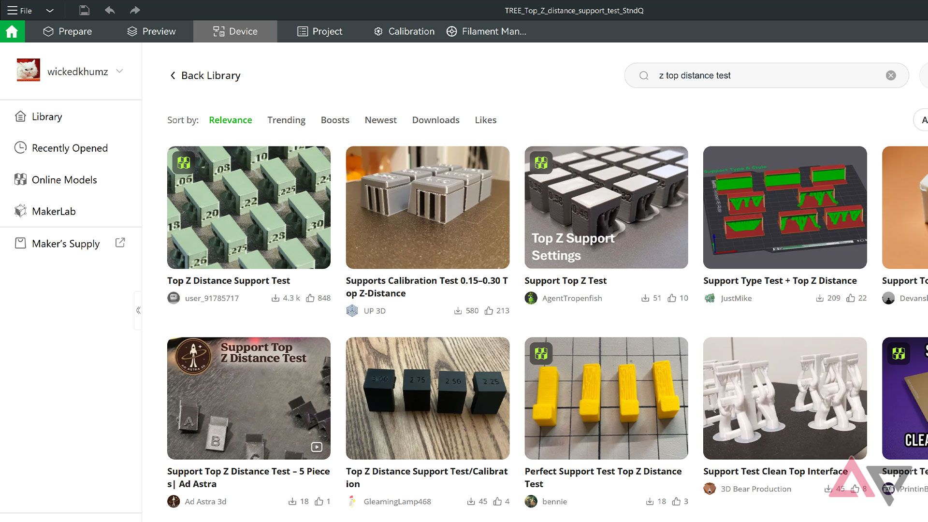This screenshot has height=522, width=928.
Task: Click the Redo arrow icon
Action: (135, 10)
